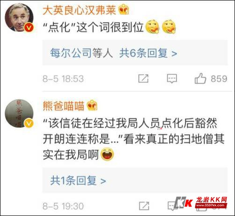Image resolution: width=235 pixels, height=216 pixels.
Task: Click verified V badge on 熊爸喵喵 avatar
Action: pyautogui.click(x=29, y=123)
